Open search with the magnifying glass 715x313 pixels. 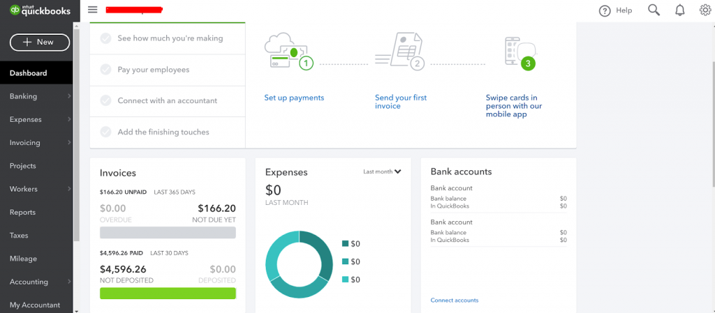pyautogui.click(x=654, y=10)
